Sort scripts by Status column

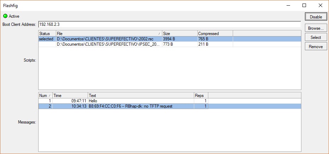click(x=47, y=34)
